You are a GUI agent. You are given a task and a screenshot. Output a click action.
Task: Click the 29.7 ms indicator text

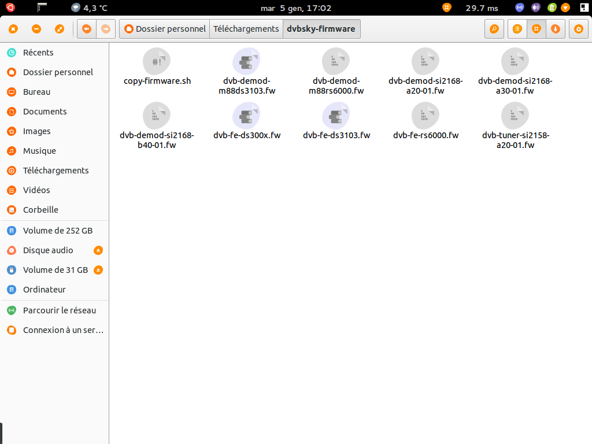click(x=482, y=8)
